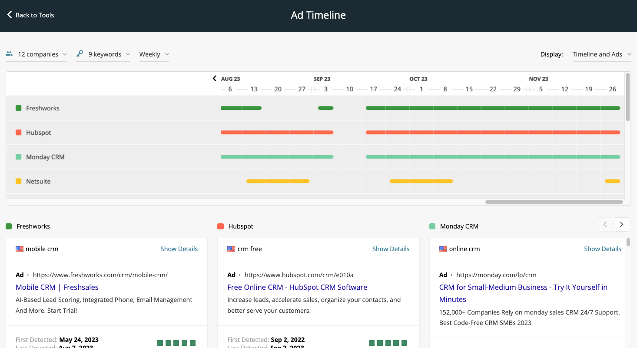Click the timeline vertical scrollbar
Image resolution: width=637 pixels, height=348 pixels.
tap(627, 97)
